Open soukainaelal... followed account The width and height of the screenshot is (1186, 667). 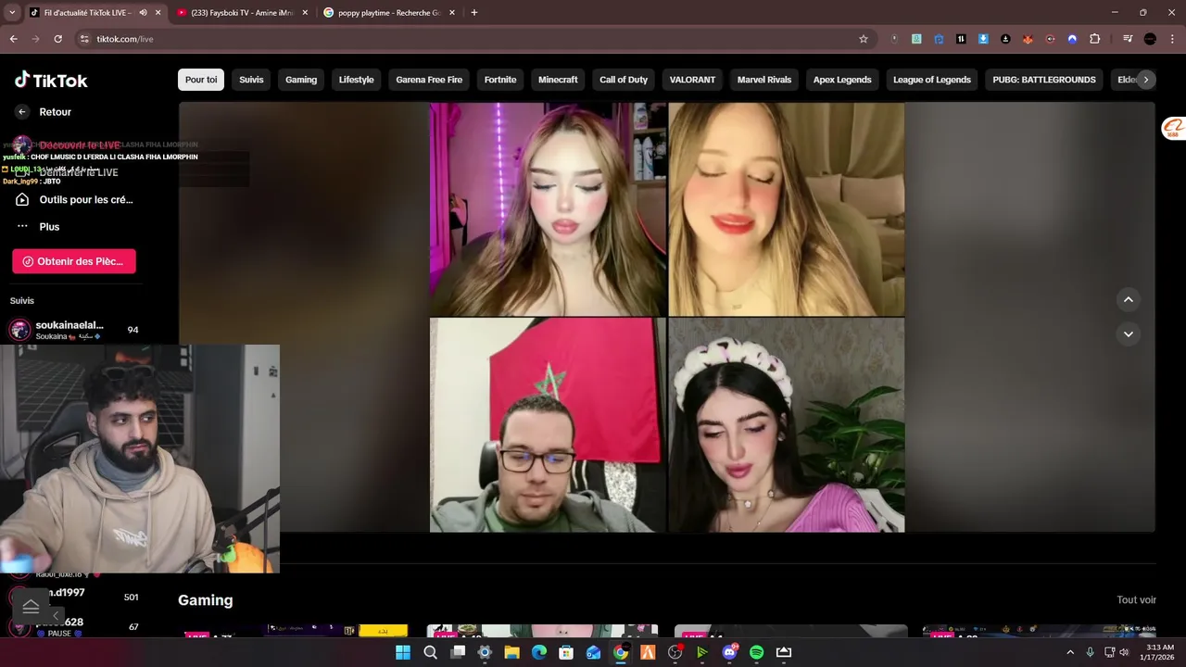[74, 330]
